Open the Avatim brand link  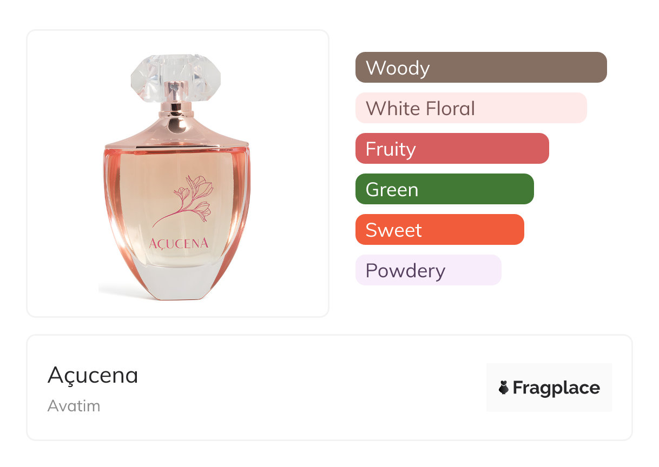pos(74,406)
